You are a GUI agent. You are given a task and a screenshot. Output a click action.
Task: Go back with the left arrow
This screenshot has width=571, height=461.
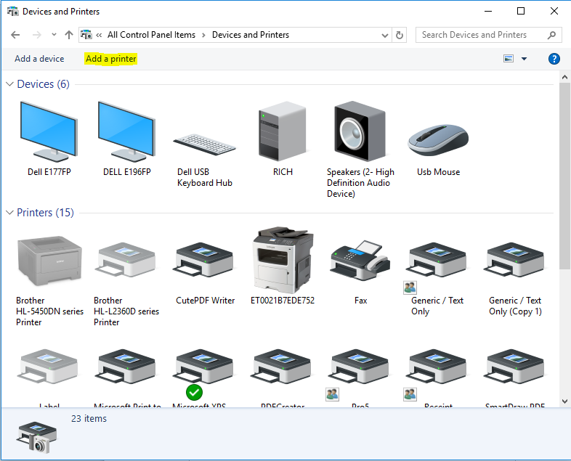[15, 35]
